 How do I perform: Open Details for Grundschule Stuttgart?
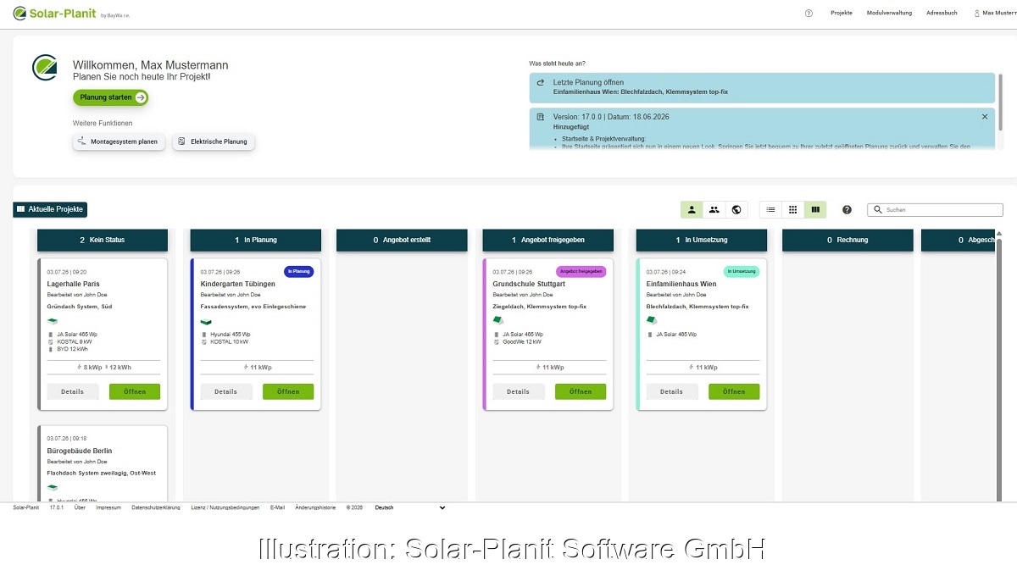coord(519,391)
